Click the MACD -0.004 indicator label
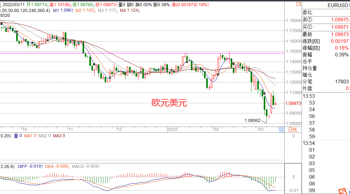This screenshot has width=350, height=194. [x=86, y=166]
